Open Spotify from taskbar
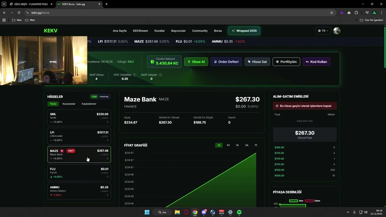 pos(239,212)
